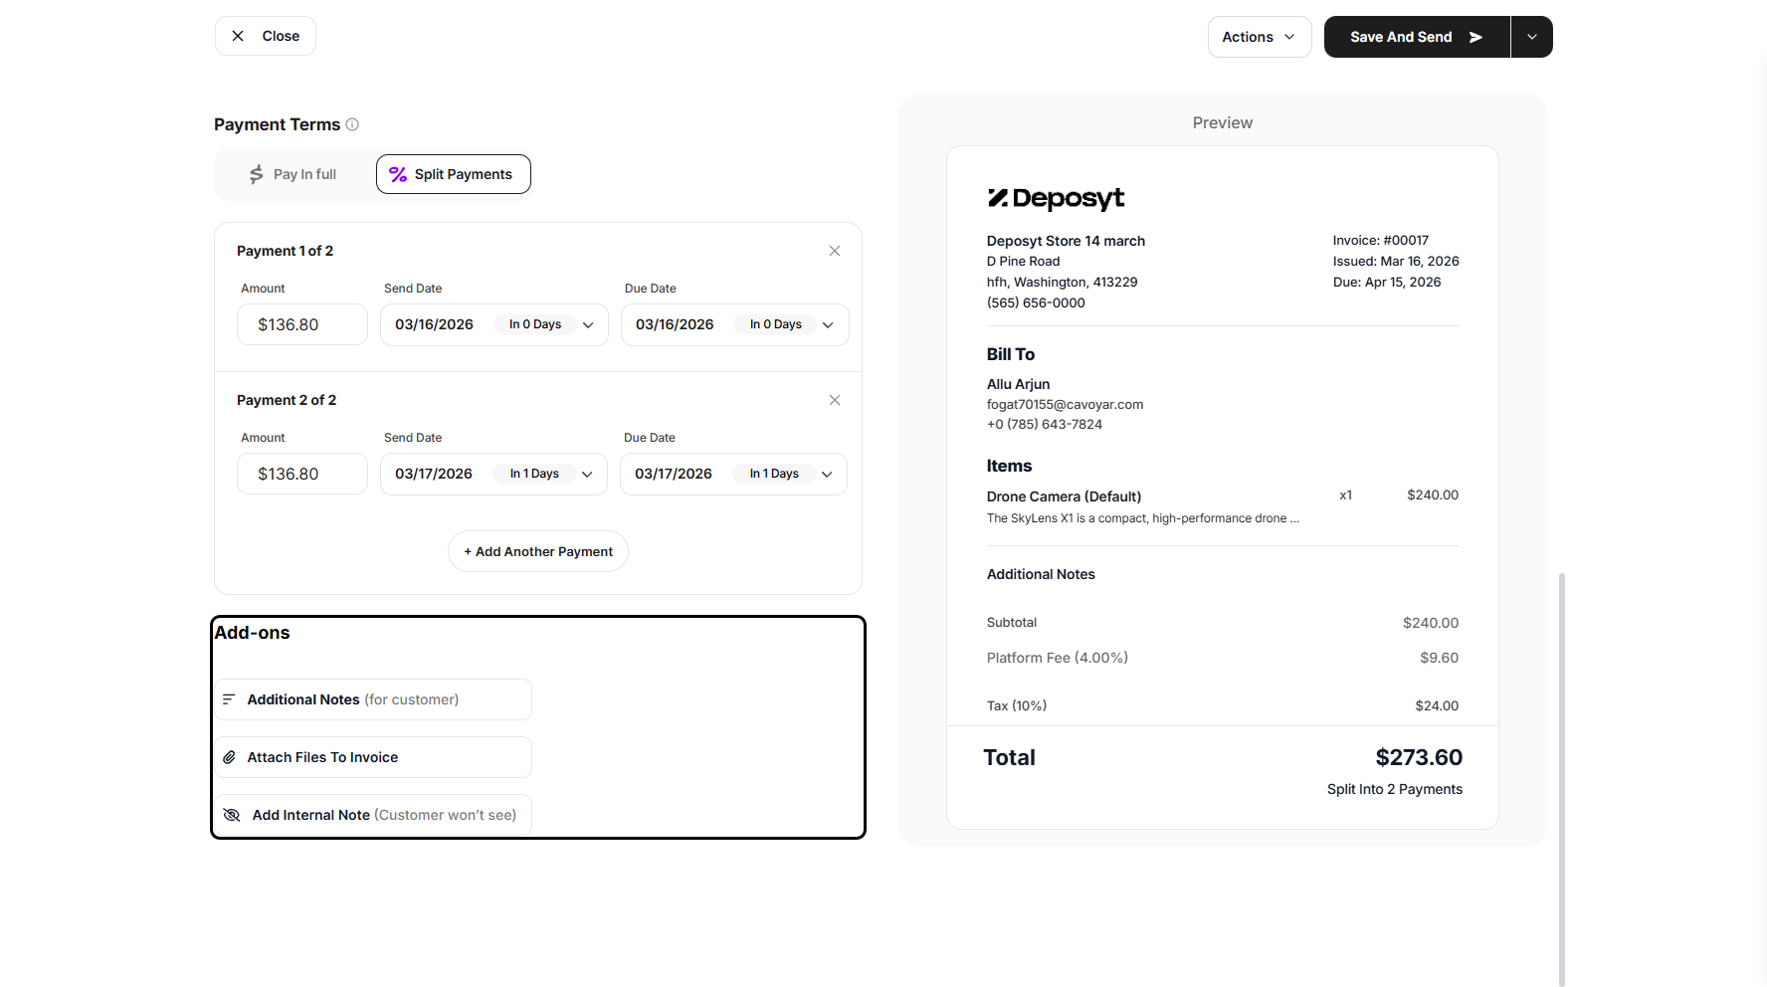Click the send arrow icon in Save And Send
The height and width of the screenshot is (987, 1767).
point(1475,37)
